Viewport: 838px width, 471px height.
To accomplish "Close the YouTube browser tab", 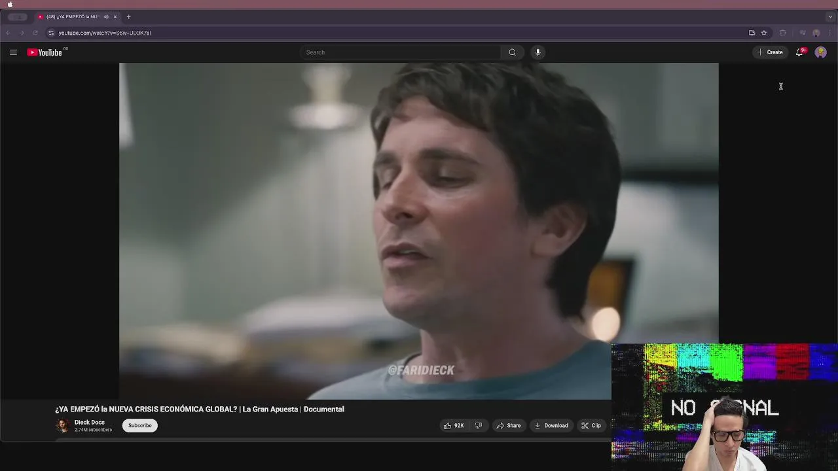I will point(115,17).
